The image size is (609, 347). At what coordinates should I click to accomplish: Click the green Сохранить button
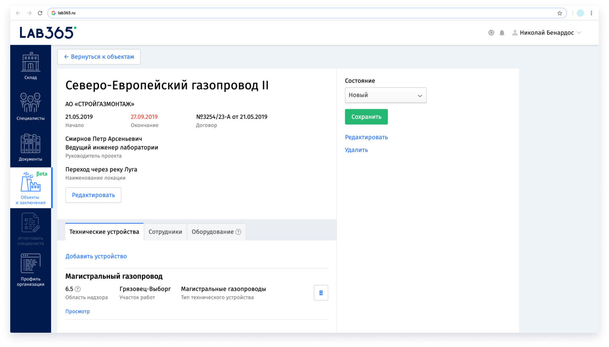coord(366,117)
